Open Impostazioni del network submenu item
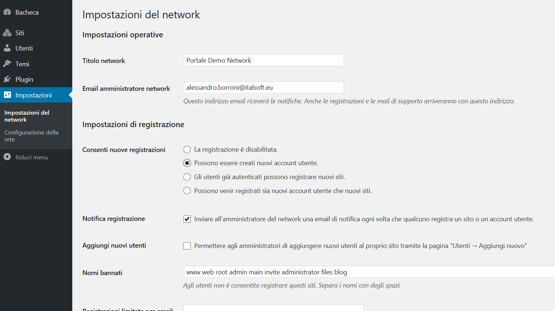Screen dimensions: 555x311 click(x=27, y=116)
